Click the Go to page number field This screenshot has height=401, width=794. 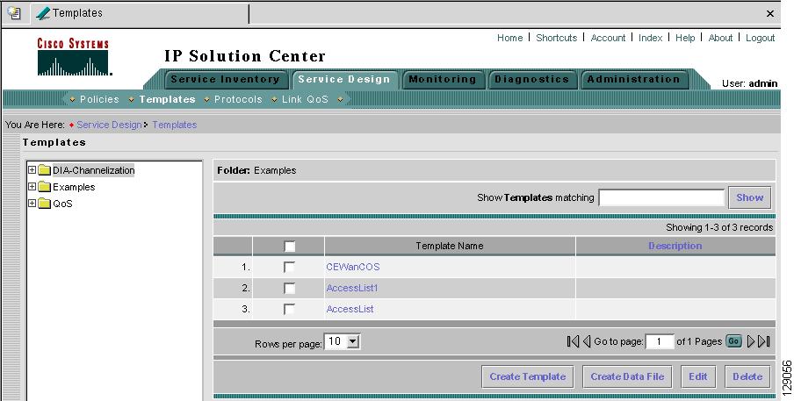[660, 342]
